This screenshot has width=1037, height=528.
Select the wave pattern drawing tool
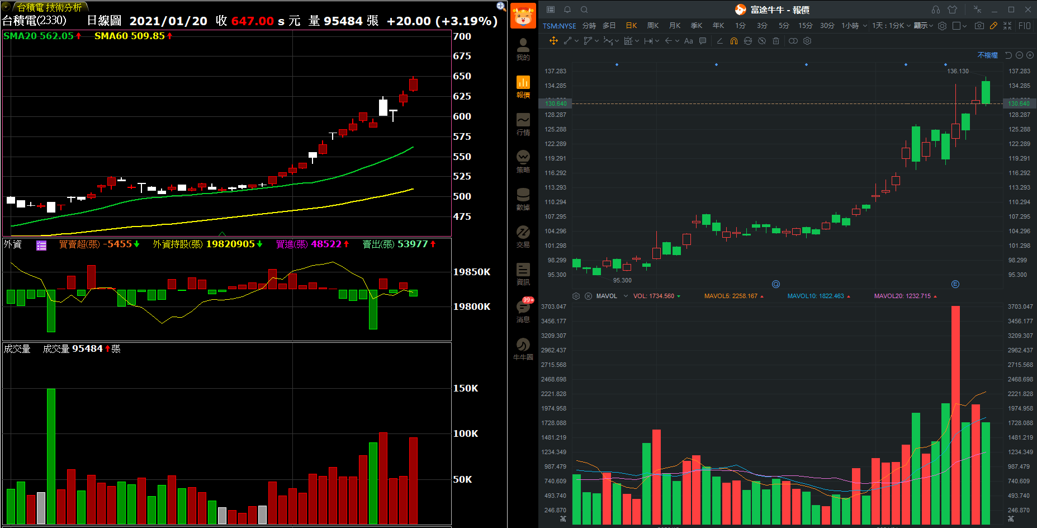(608, 41)
